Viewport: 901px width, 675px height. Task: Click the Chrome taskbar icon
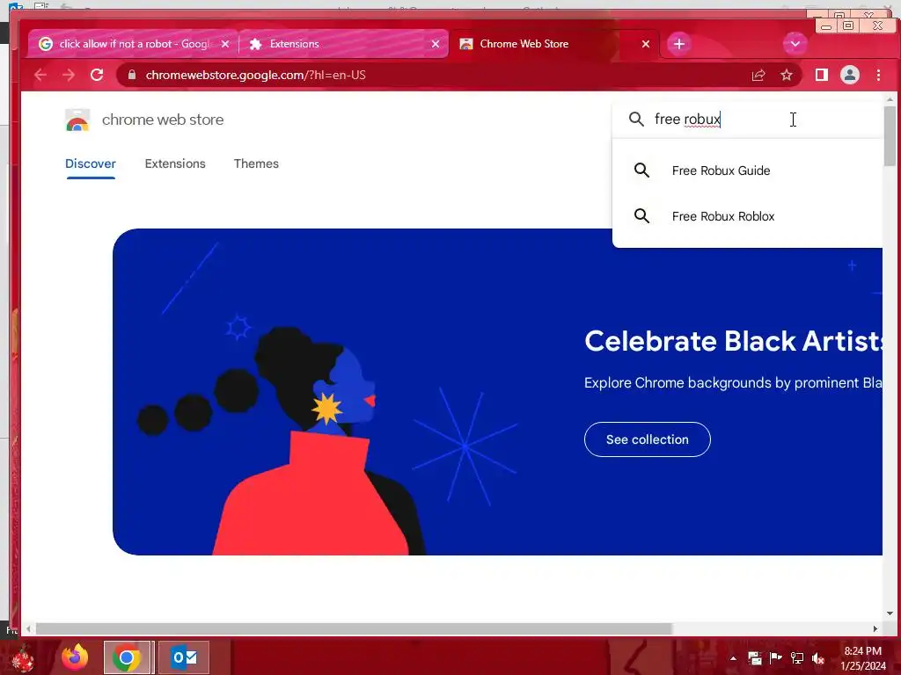[x=127, y=657]
